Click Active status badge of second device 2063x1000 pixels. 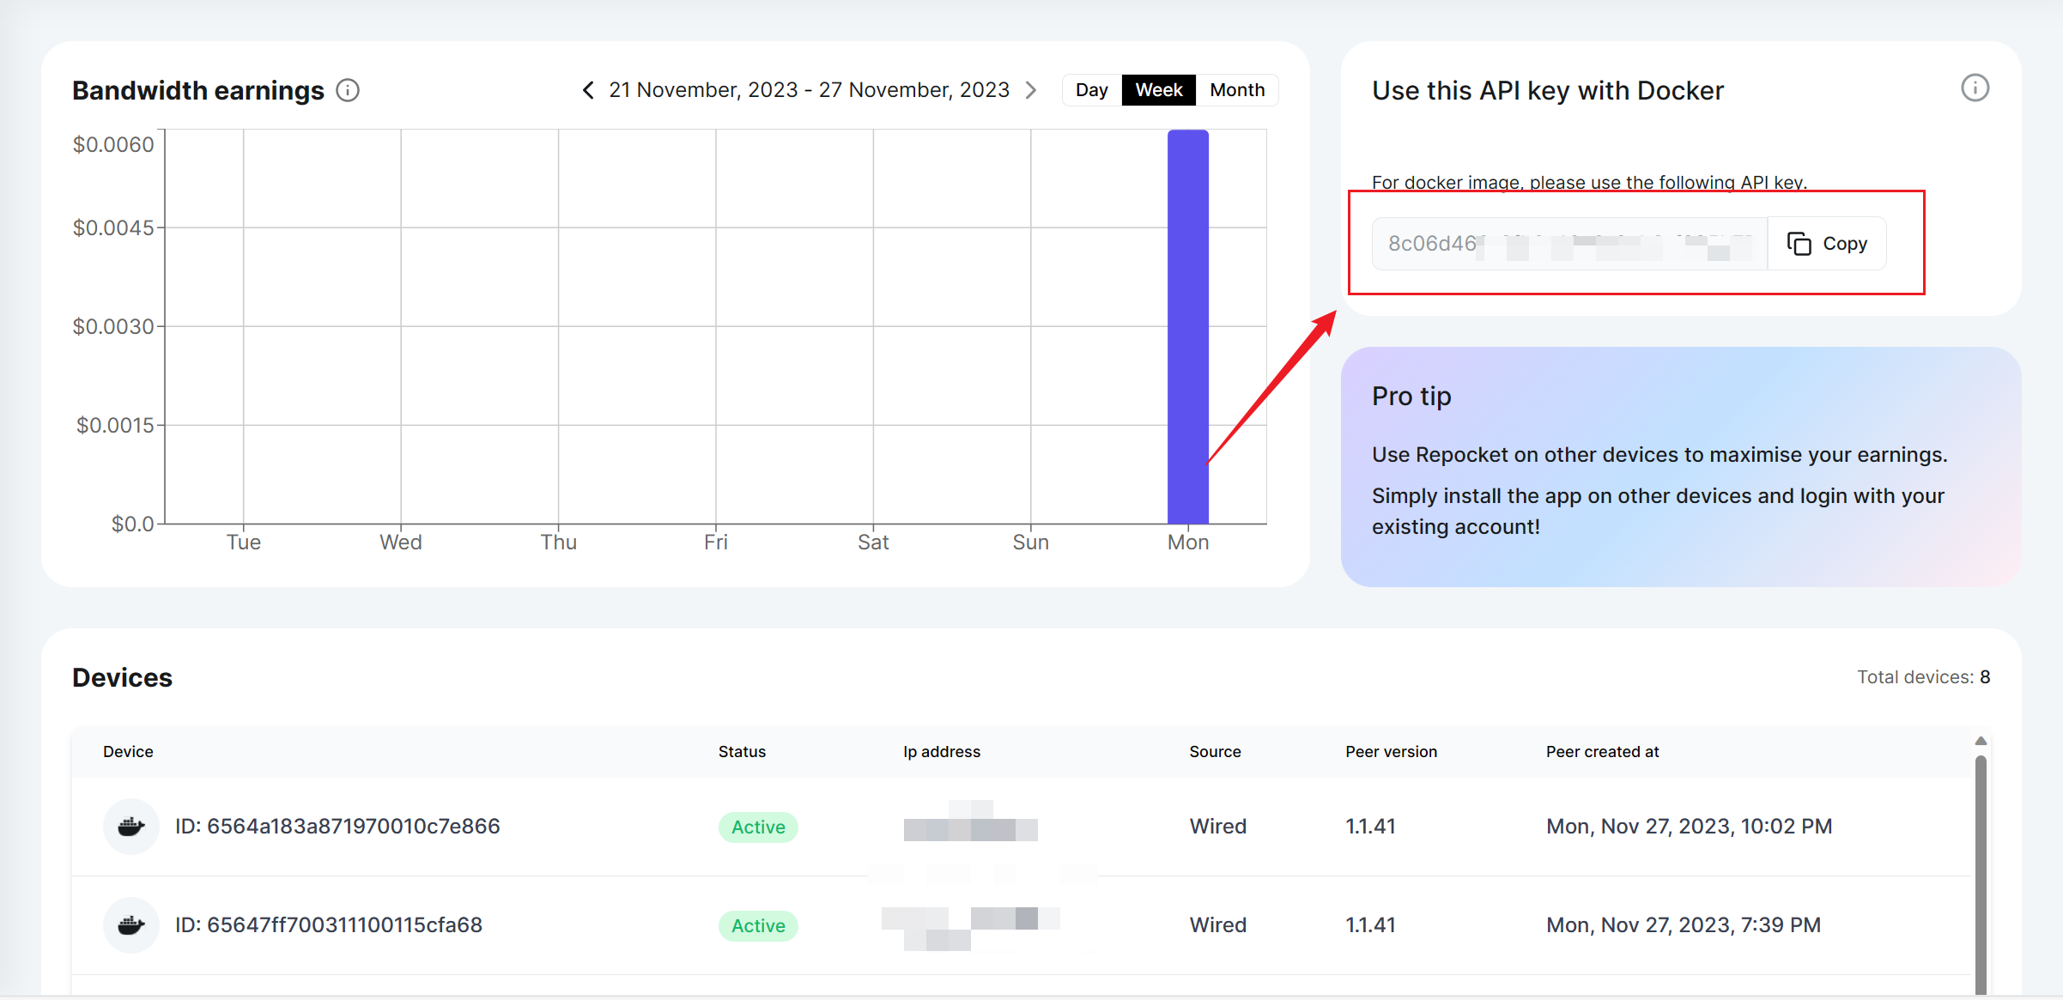tap(758, 926)
